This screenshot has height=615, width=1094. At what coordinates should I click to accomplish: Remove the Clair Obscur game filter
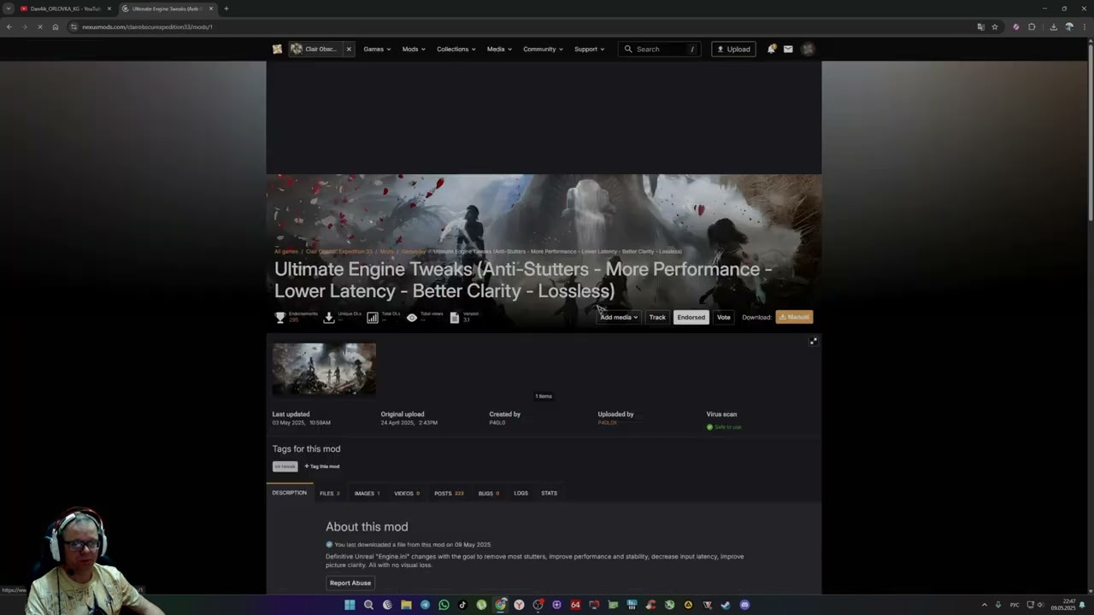349,49
